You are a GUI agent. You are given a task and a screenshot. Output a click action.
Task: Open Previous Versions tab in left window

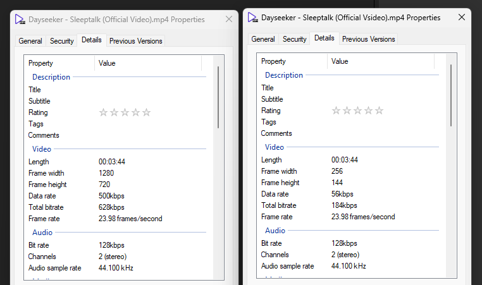tap(135, 41)
